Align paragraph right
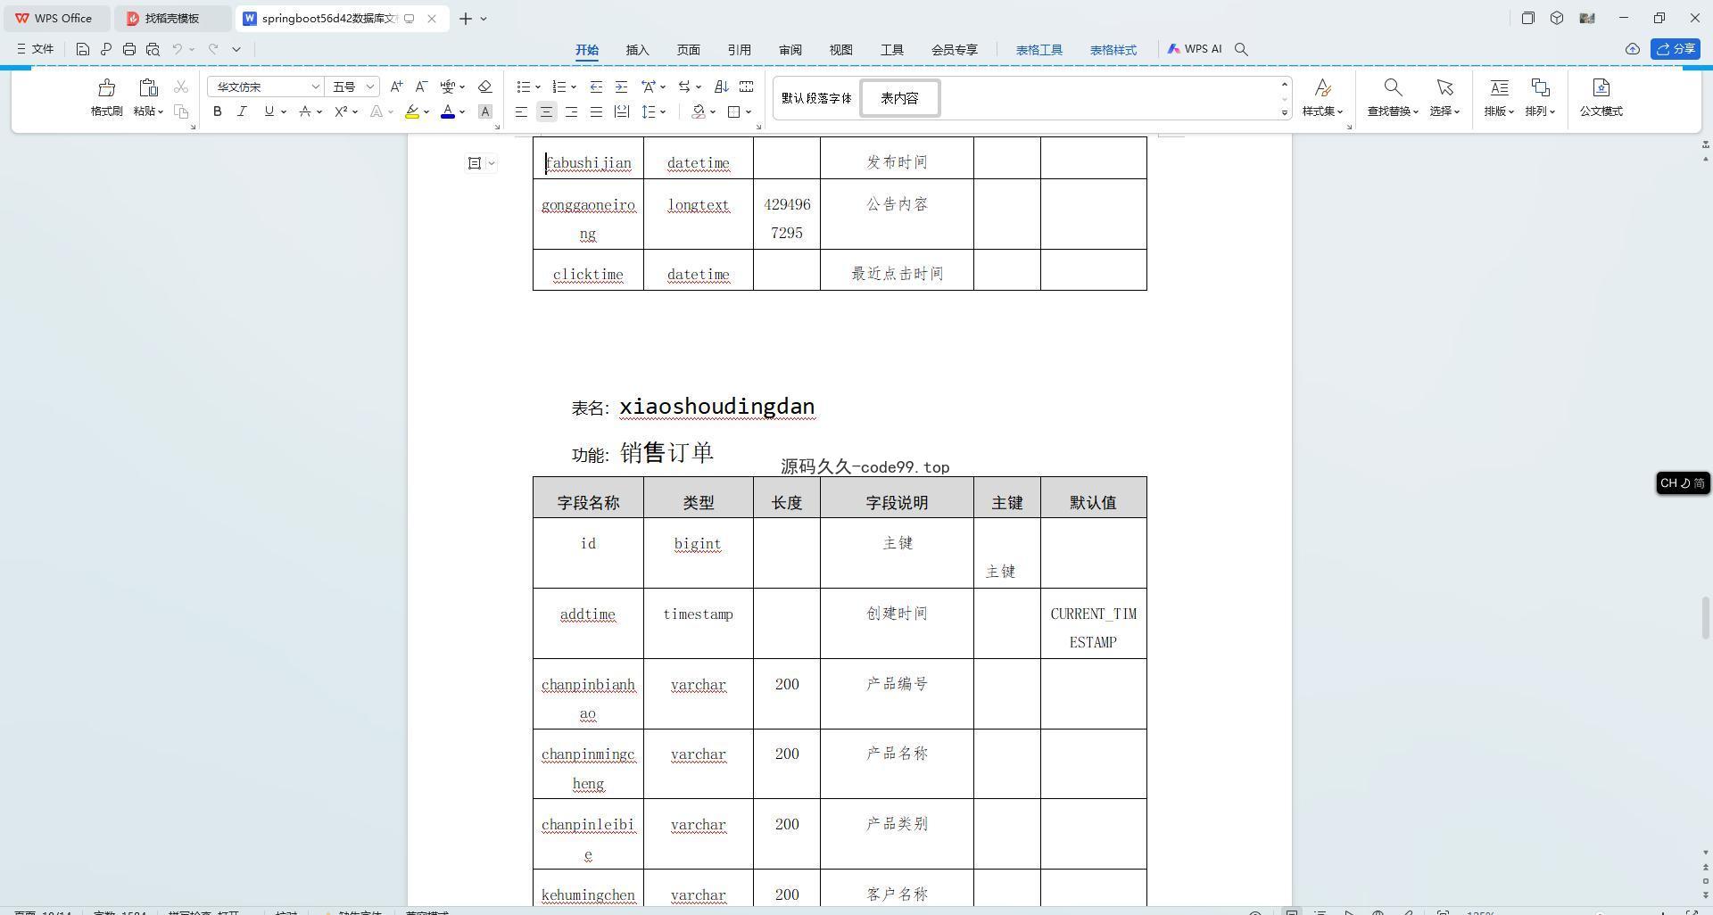 coord(571,111)
